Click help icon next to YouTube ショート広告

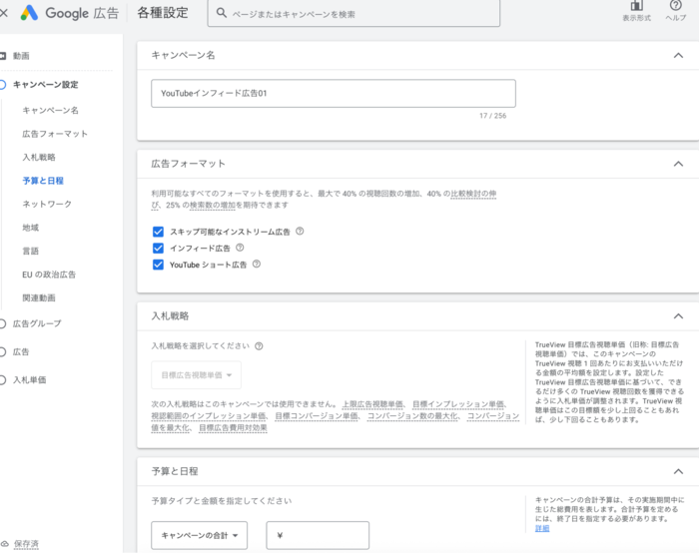(x=257, y=265)
